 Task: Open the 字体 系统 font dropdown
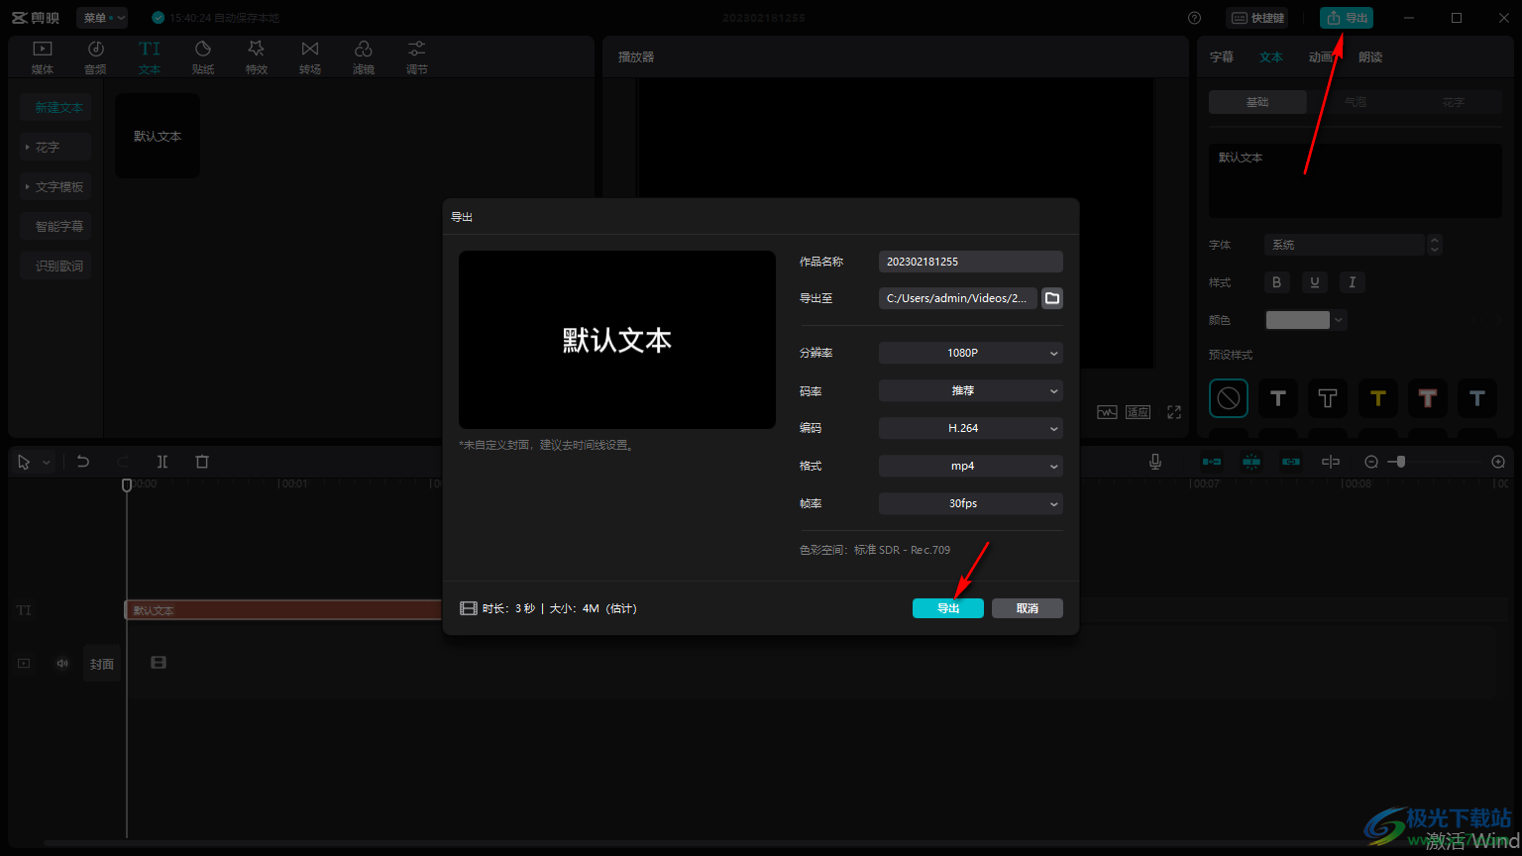point(1345,245)
